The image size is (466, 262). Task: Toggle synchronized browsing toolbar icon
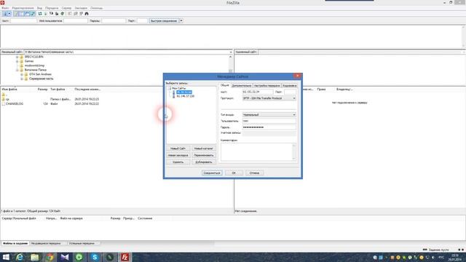[81, 14]
